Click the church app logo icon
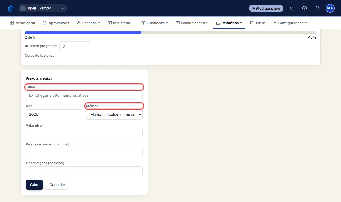The image size is (341, 202). [11, 8]
